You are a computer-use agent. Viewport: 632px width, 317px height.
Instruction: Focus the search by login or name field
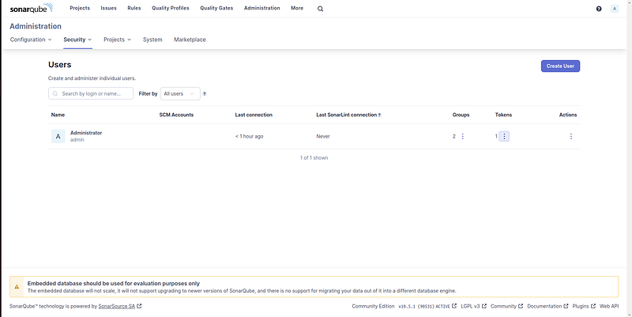click(91, 93)
